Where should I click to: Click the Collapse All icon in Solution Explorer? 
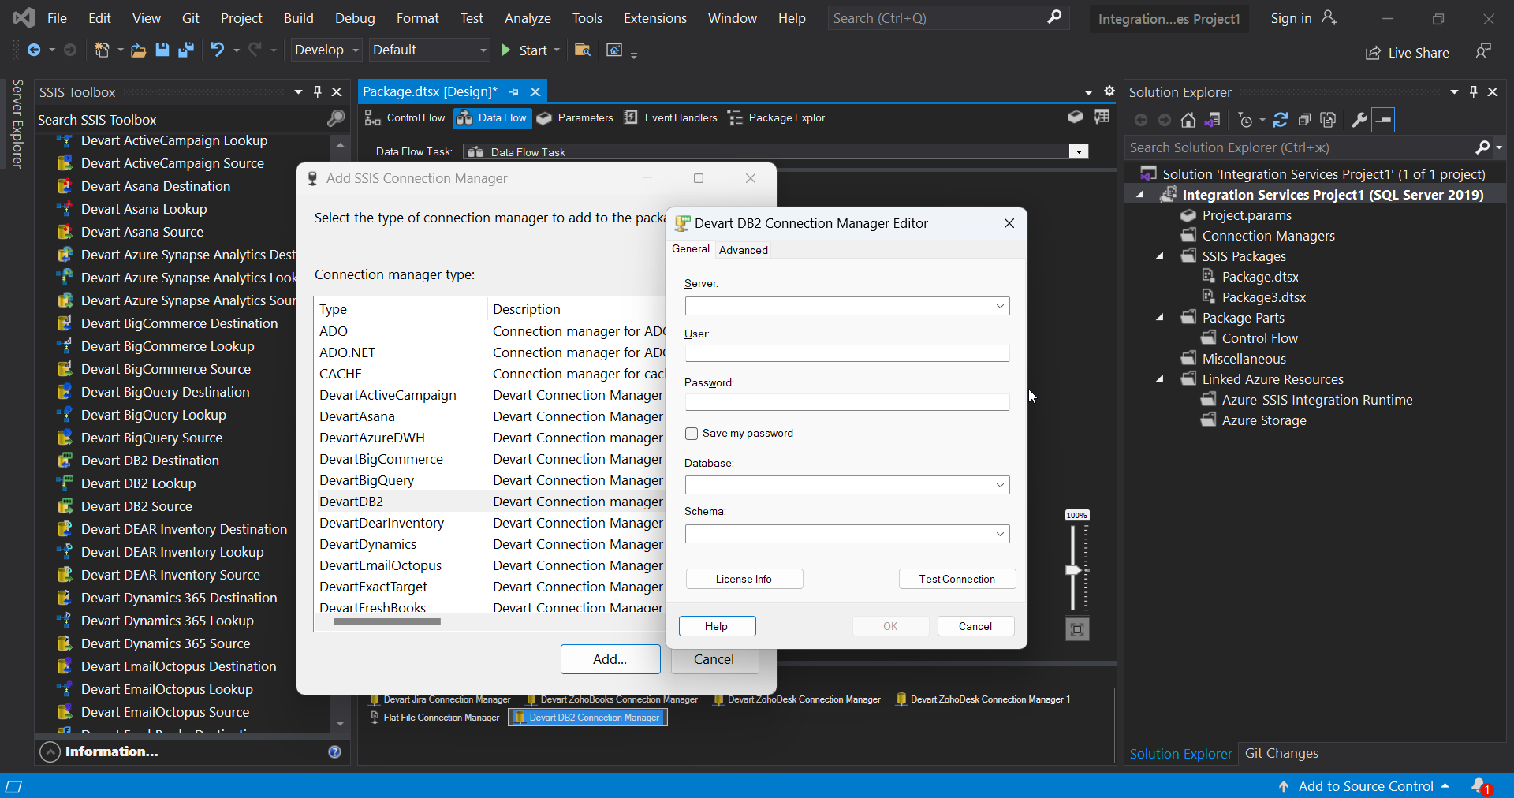(x=1304, y=120)
